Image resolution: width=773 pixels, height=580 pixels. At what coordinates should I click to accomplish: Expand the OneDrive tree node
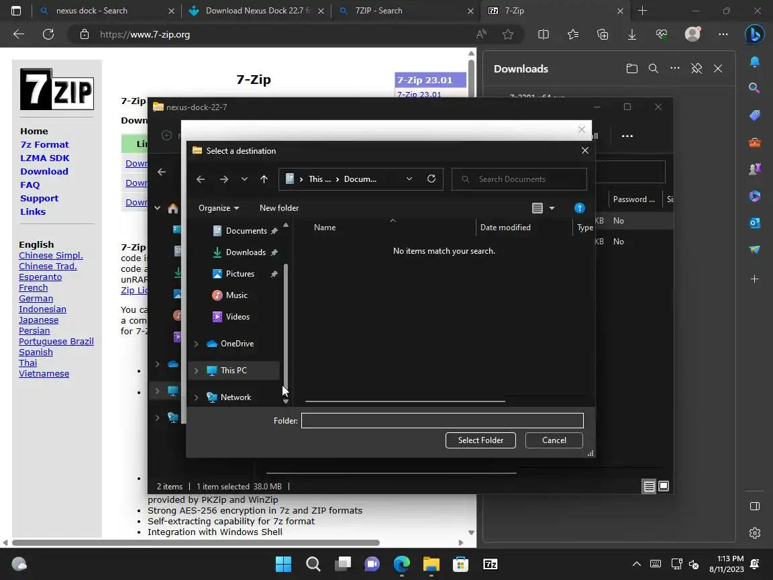point(196,344)
